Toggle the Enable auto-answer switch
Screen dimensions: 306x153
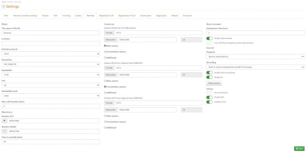pyautogui.click(x=209, y=39)
